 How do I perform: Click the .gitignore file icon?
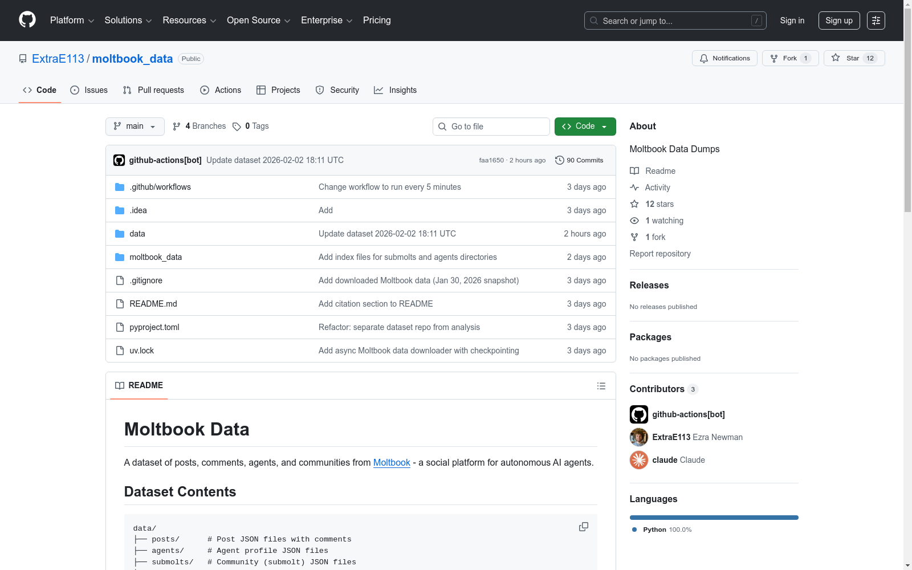[120, 280]
